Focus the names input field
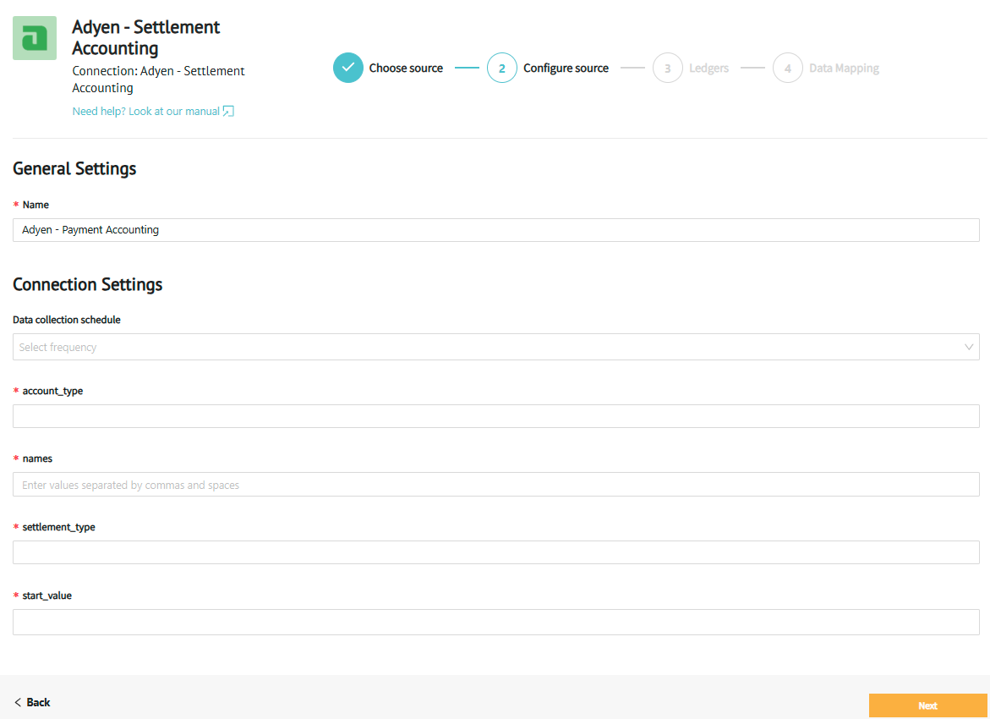Screen dimensions: 990x719 tap(495, 485)
